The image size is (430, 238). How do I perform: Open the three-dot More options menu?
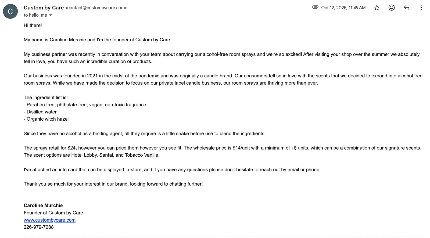coord(421,8)
